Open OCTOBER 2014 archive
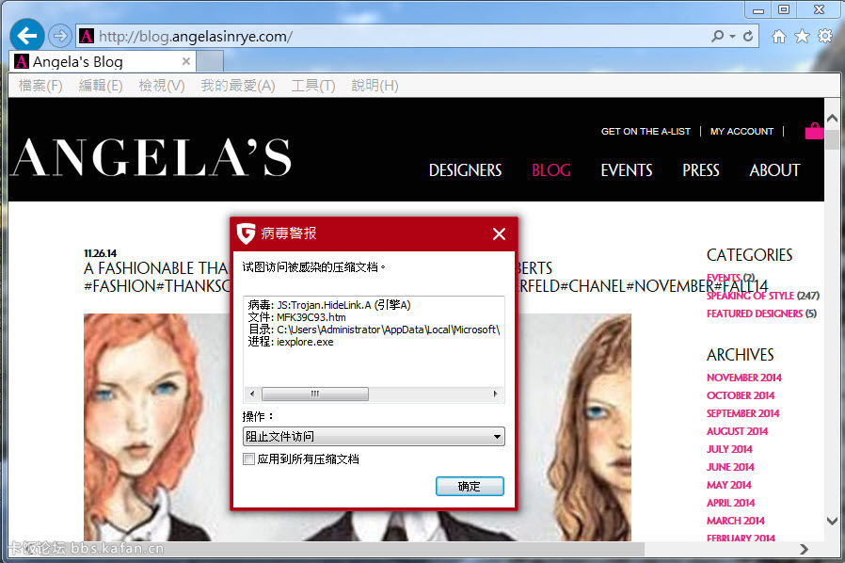 click(x=741, y=395)
